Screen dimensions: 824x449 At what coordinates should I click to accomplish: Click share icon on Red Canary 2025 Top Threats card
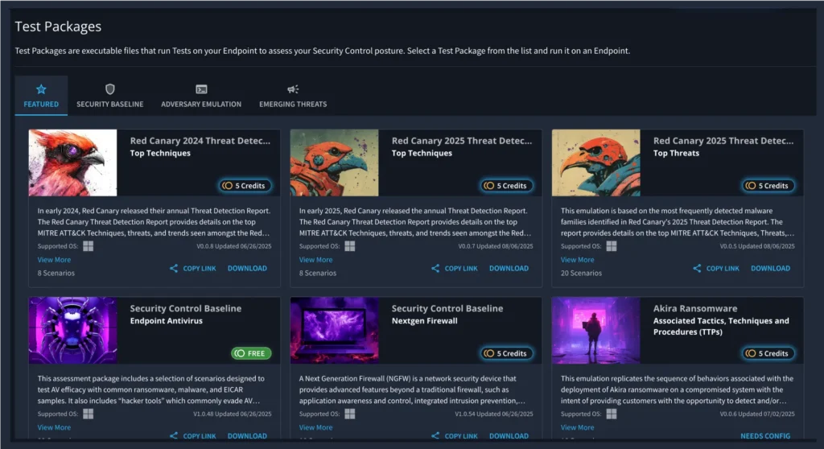[697, 269]
